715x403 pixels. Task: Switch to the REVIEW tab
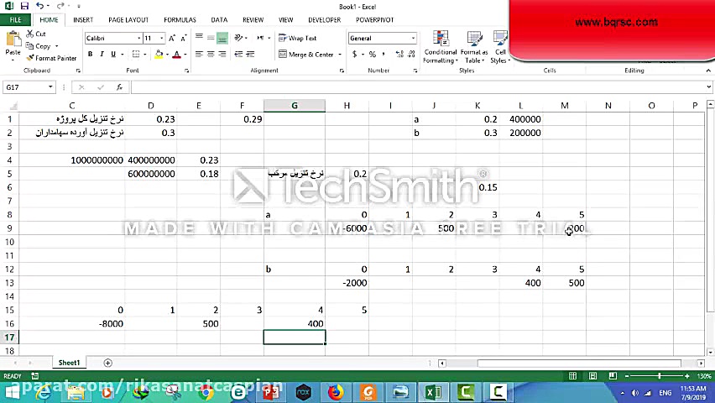click(253, 20)
